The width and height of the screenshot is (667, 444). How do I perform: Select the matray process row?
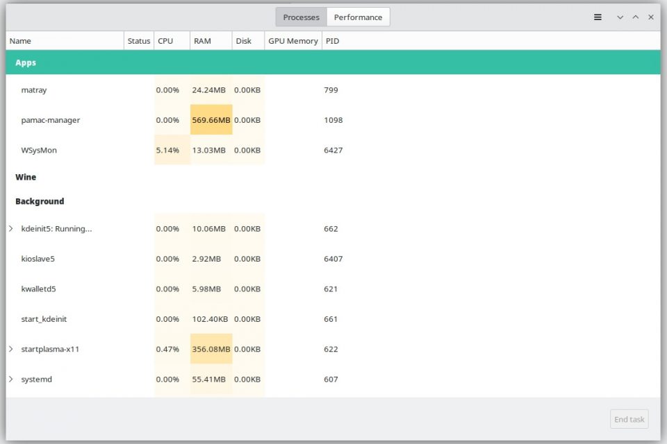pyautogui.click(x=333, y=89)
